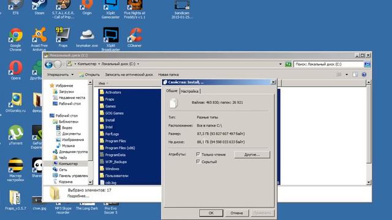The image size is (392, 220).
Task: Select 'Музыка' library in navigation pane
Action: pyautogui.click(x=68, y=145)
